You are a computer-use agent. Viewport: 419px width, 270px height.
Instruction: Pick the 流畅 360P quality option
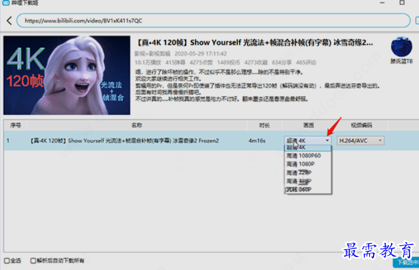pos(308,189)
